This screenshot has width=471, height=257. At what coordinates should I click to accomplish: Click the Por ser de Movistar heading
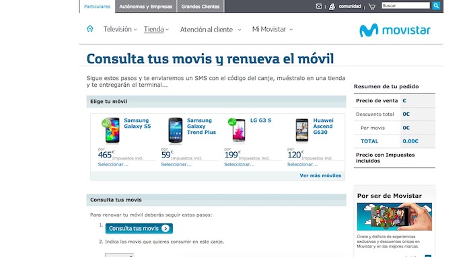(390, 196)
